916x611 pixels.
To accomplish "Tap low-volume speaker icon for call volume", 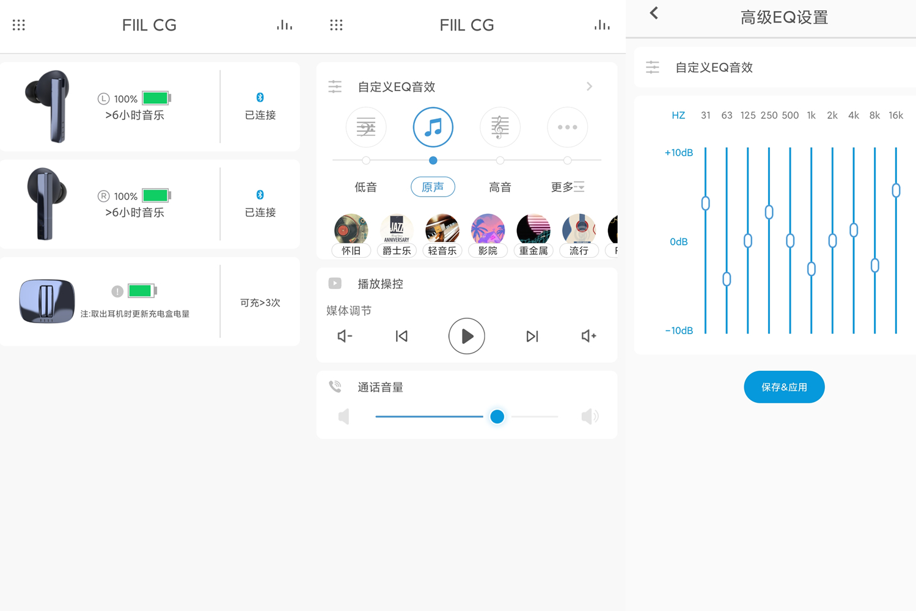I will [344, 417].
